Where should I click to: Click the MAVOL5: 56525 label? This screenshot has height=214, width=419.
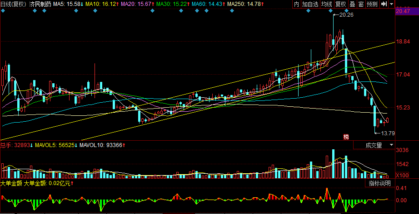(55, 145)
